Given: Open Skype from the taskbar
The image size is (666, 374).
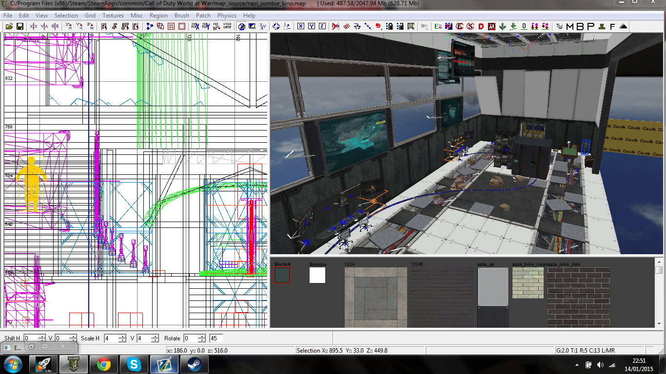Looking at the screenshot, I should coord(134,364).
